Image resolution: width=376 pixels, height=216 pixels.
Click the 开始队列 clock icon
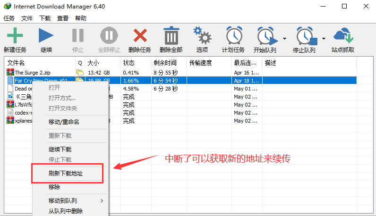[267, 36]
